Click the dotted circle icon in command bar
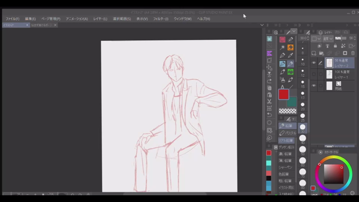359x202 pixels. 269,122
